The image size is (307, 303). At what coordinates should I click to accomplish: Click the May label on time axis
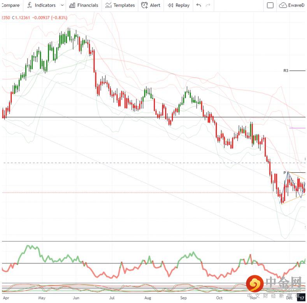[42, 298]
